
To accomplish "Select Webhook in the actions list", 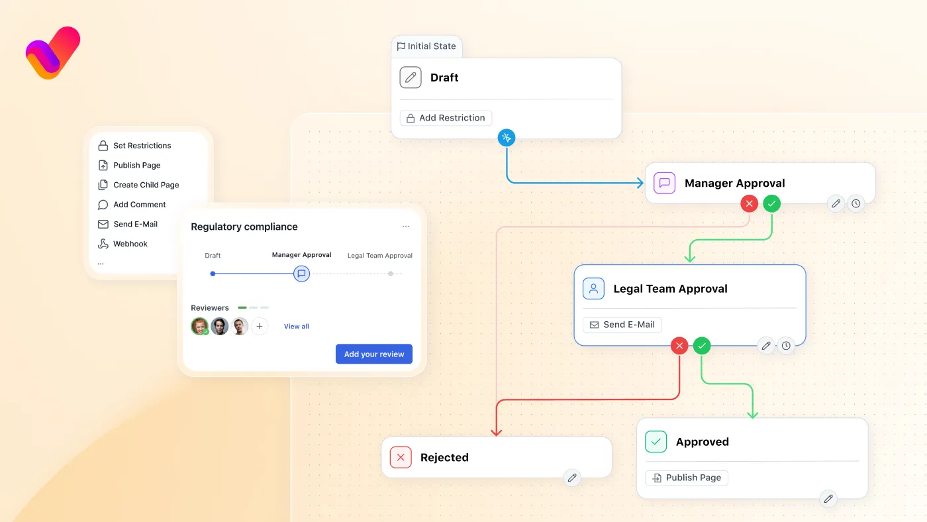I will click(122, 244).
